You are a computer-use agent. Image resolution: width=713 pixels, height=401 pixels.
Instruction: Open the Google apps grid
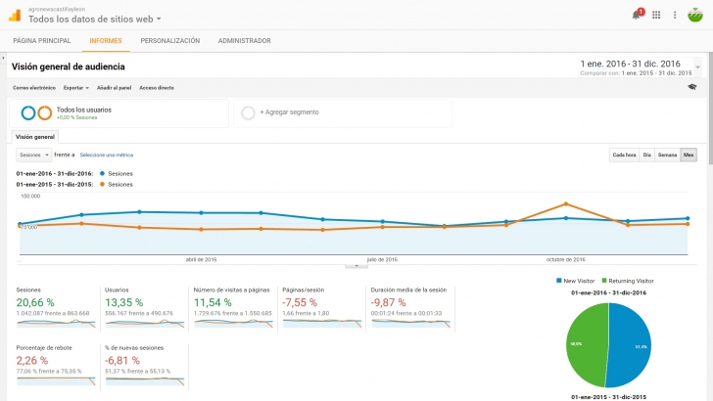[656, 15]
